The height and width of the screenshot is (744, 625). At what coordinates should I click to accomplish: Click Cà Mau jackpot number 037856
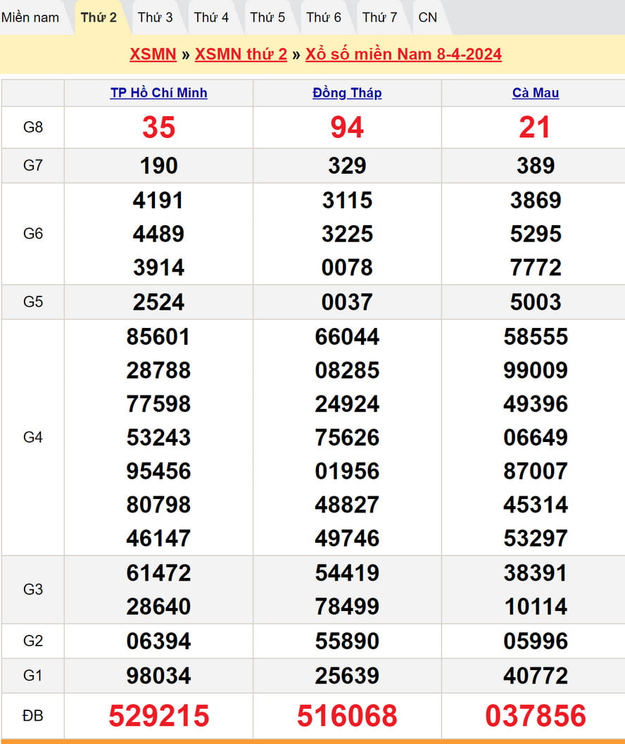536,716
